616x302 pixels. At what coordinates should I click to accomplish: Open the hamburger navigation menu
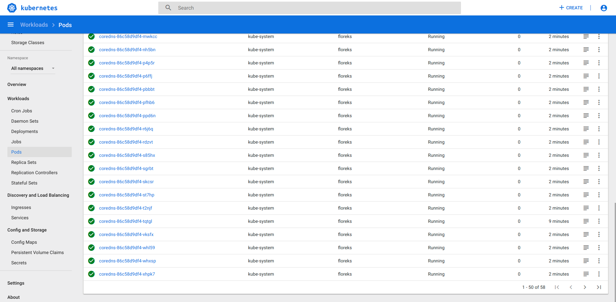(x=11, y=24)
